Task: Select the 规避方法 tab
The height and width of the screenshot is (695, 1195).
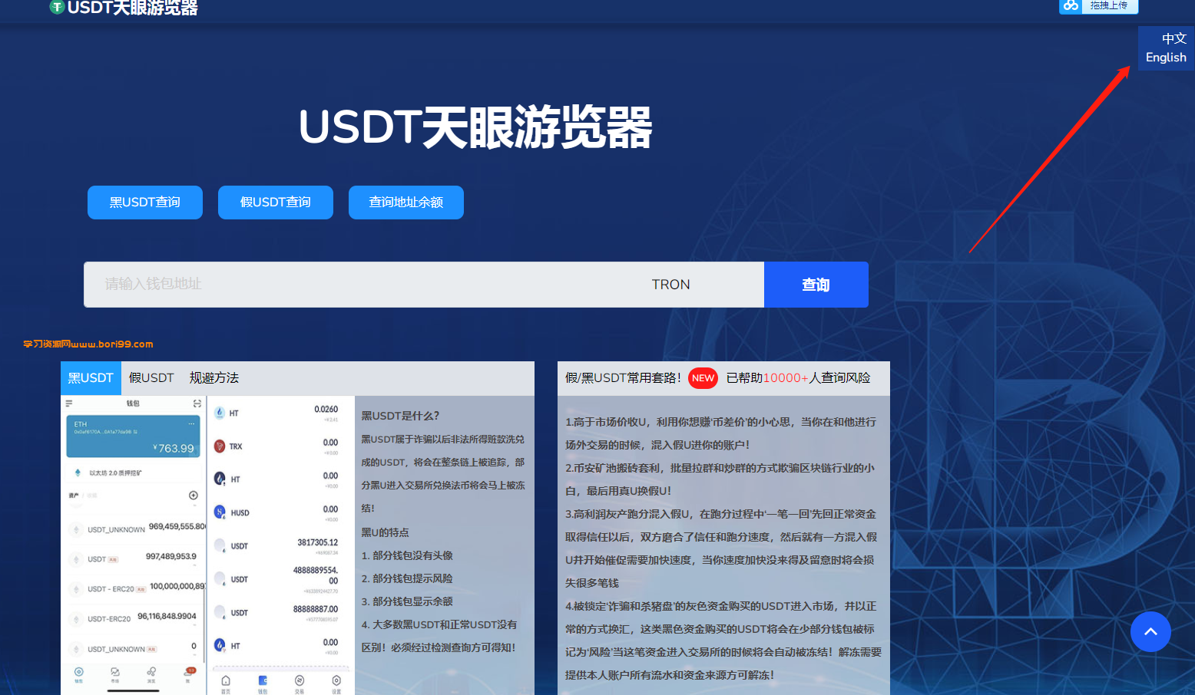Action: pyautogui.click(x=214, y=378)
